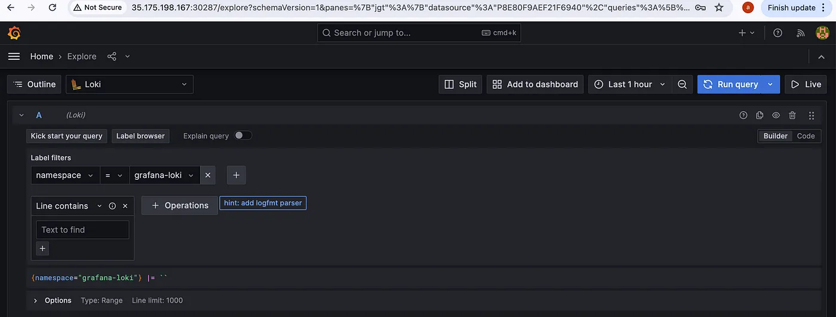Click the plus New menu icon
Viewport: 836px width, 317px height.
pos(746,33)
